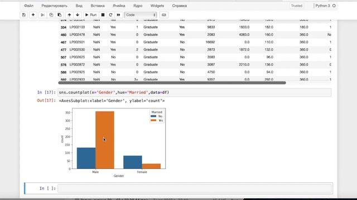Click the blue No legend swatch
The width and height of the screenshot is (357, 200).
(153, 116)
